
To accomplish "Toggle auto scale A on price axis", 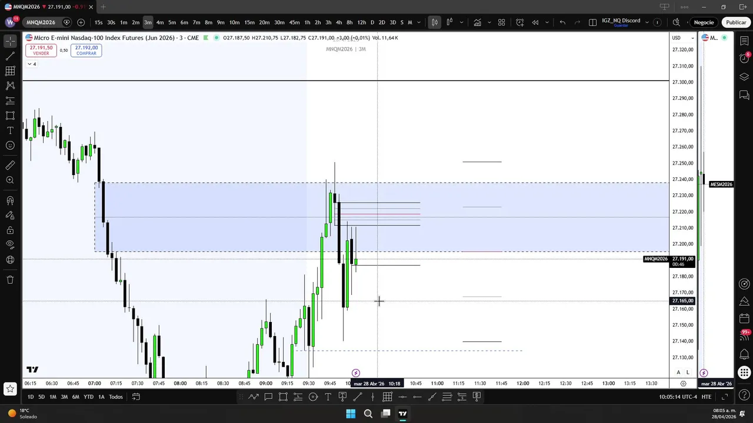I will [x=678, y=372].
